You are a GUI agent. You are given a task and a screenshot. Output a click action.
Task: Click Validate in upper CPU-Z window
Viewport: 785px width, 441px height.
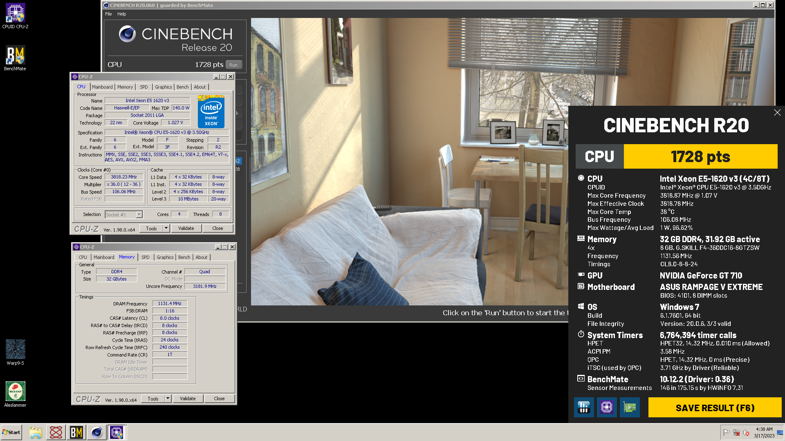pos(186,228)
